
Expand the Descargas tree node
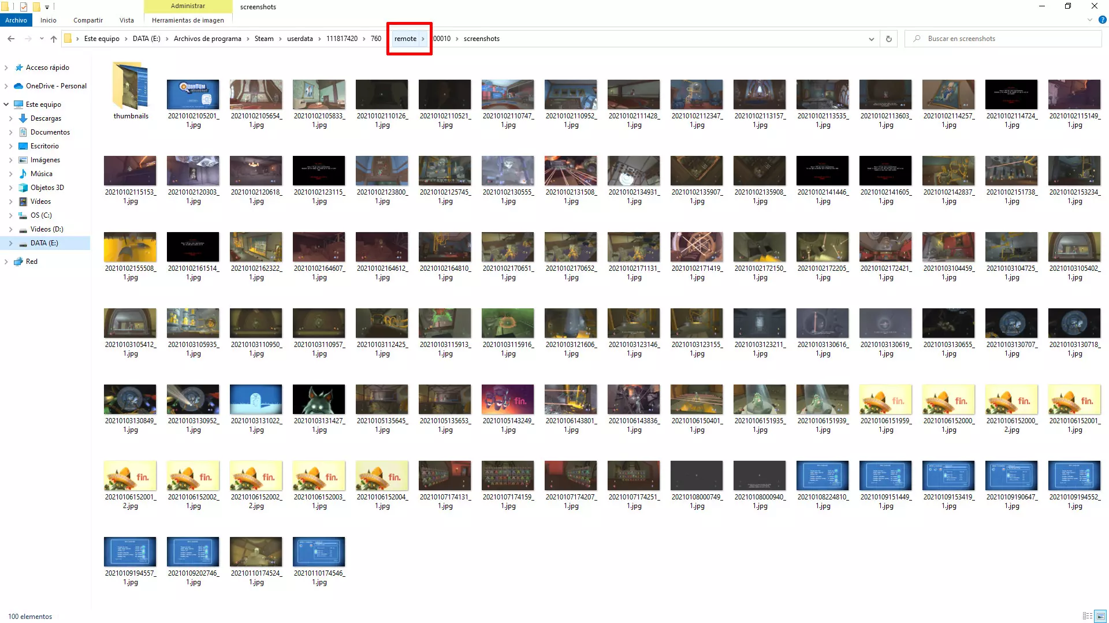pyautogui.click(x=10, y=118)
